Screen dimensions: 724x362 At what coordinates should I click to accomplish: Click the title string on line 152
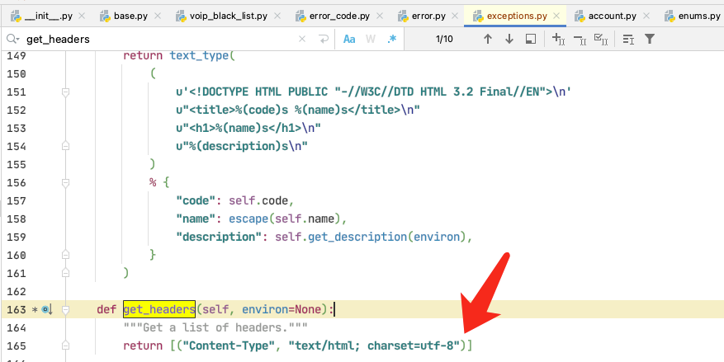[x=298, y=110]
